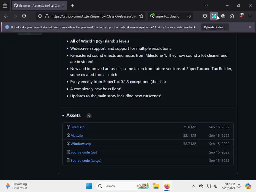Open the blue circular extension icon

tap(214, 16)
